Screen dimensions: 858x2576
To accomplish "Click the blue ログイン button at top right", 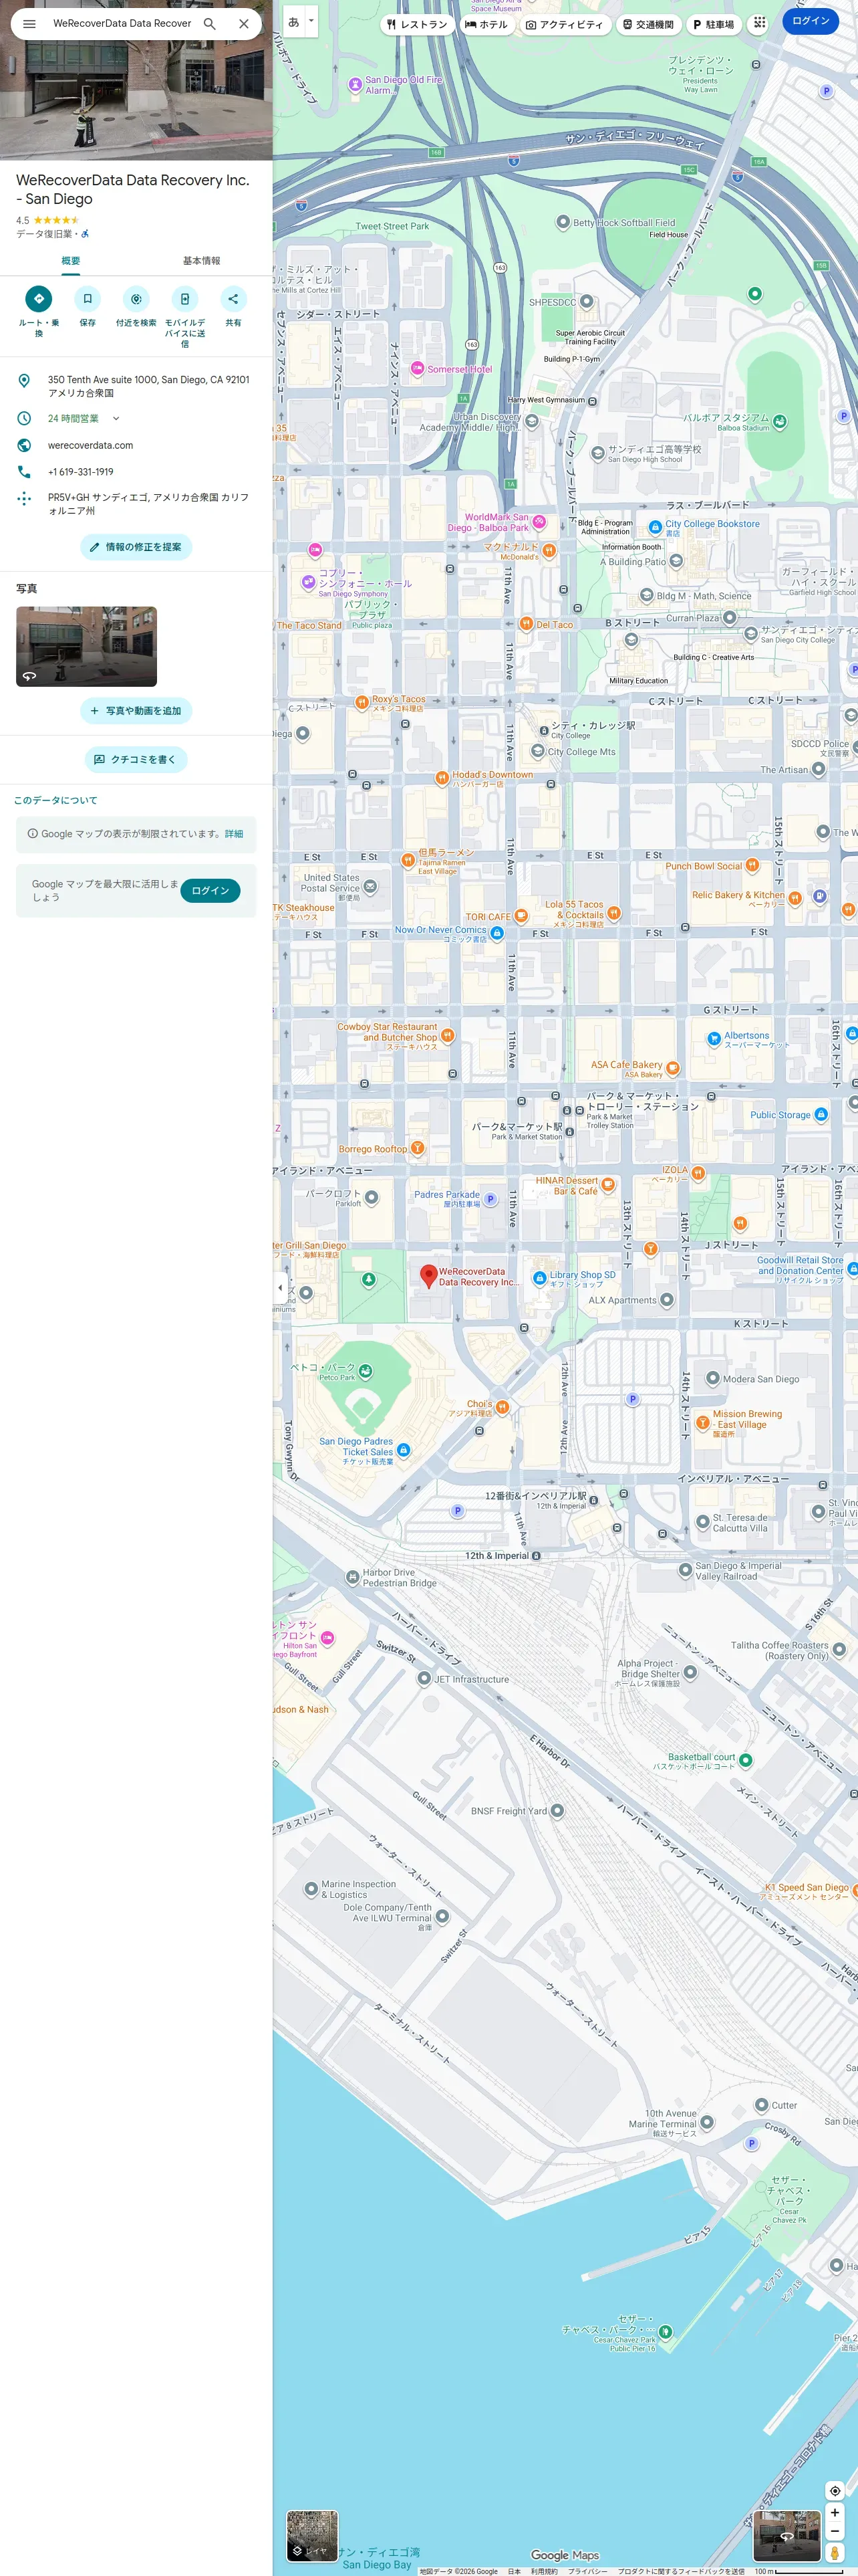I will [810, 21].
